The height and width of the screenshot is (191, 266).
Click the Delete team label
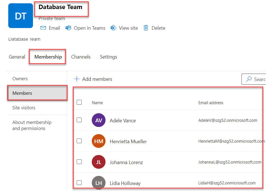159,28
